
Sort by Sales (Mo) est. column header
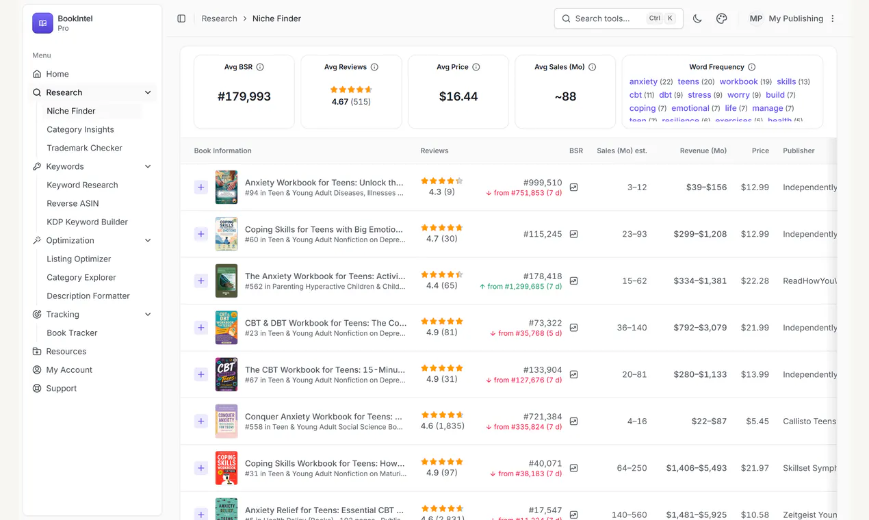621,151
